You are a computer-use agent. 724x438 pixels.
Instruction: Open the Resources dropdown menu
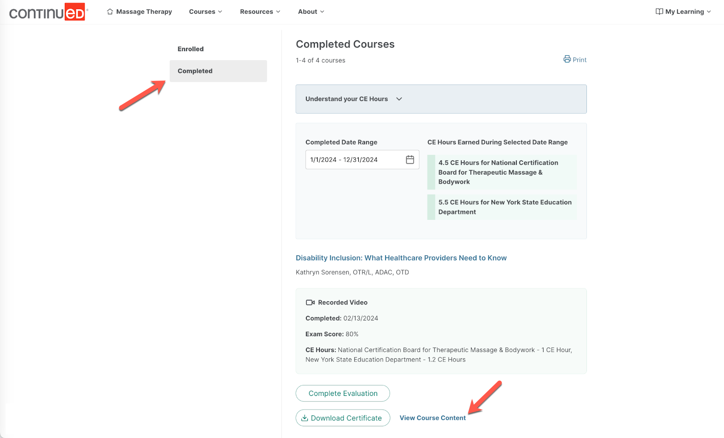point(260,12)
